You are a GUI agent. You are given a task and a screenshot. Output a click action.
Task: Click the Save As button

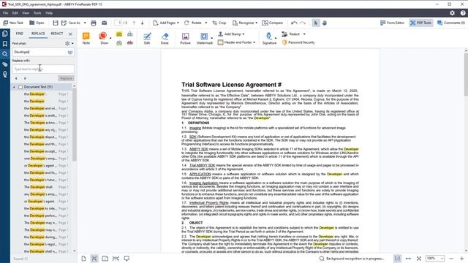71,23
